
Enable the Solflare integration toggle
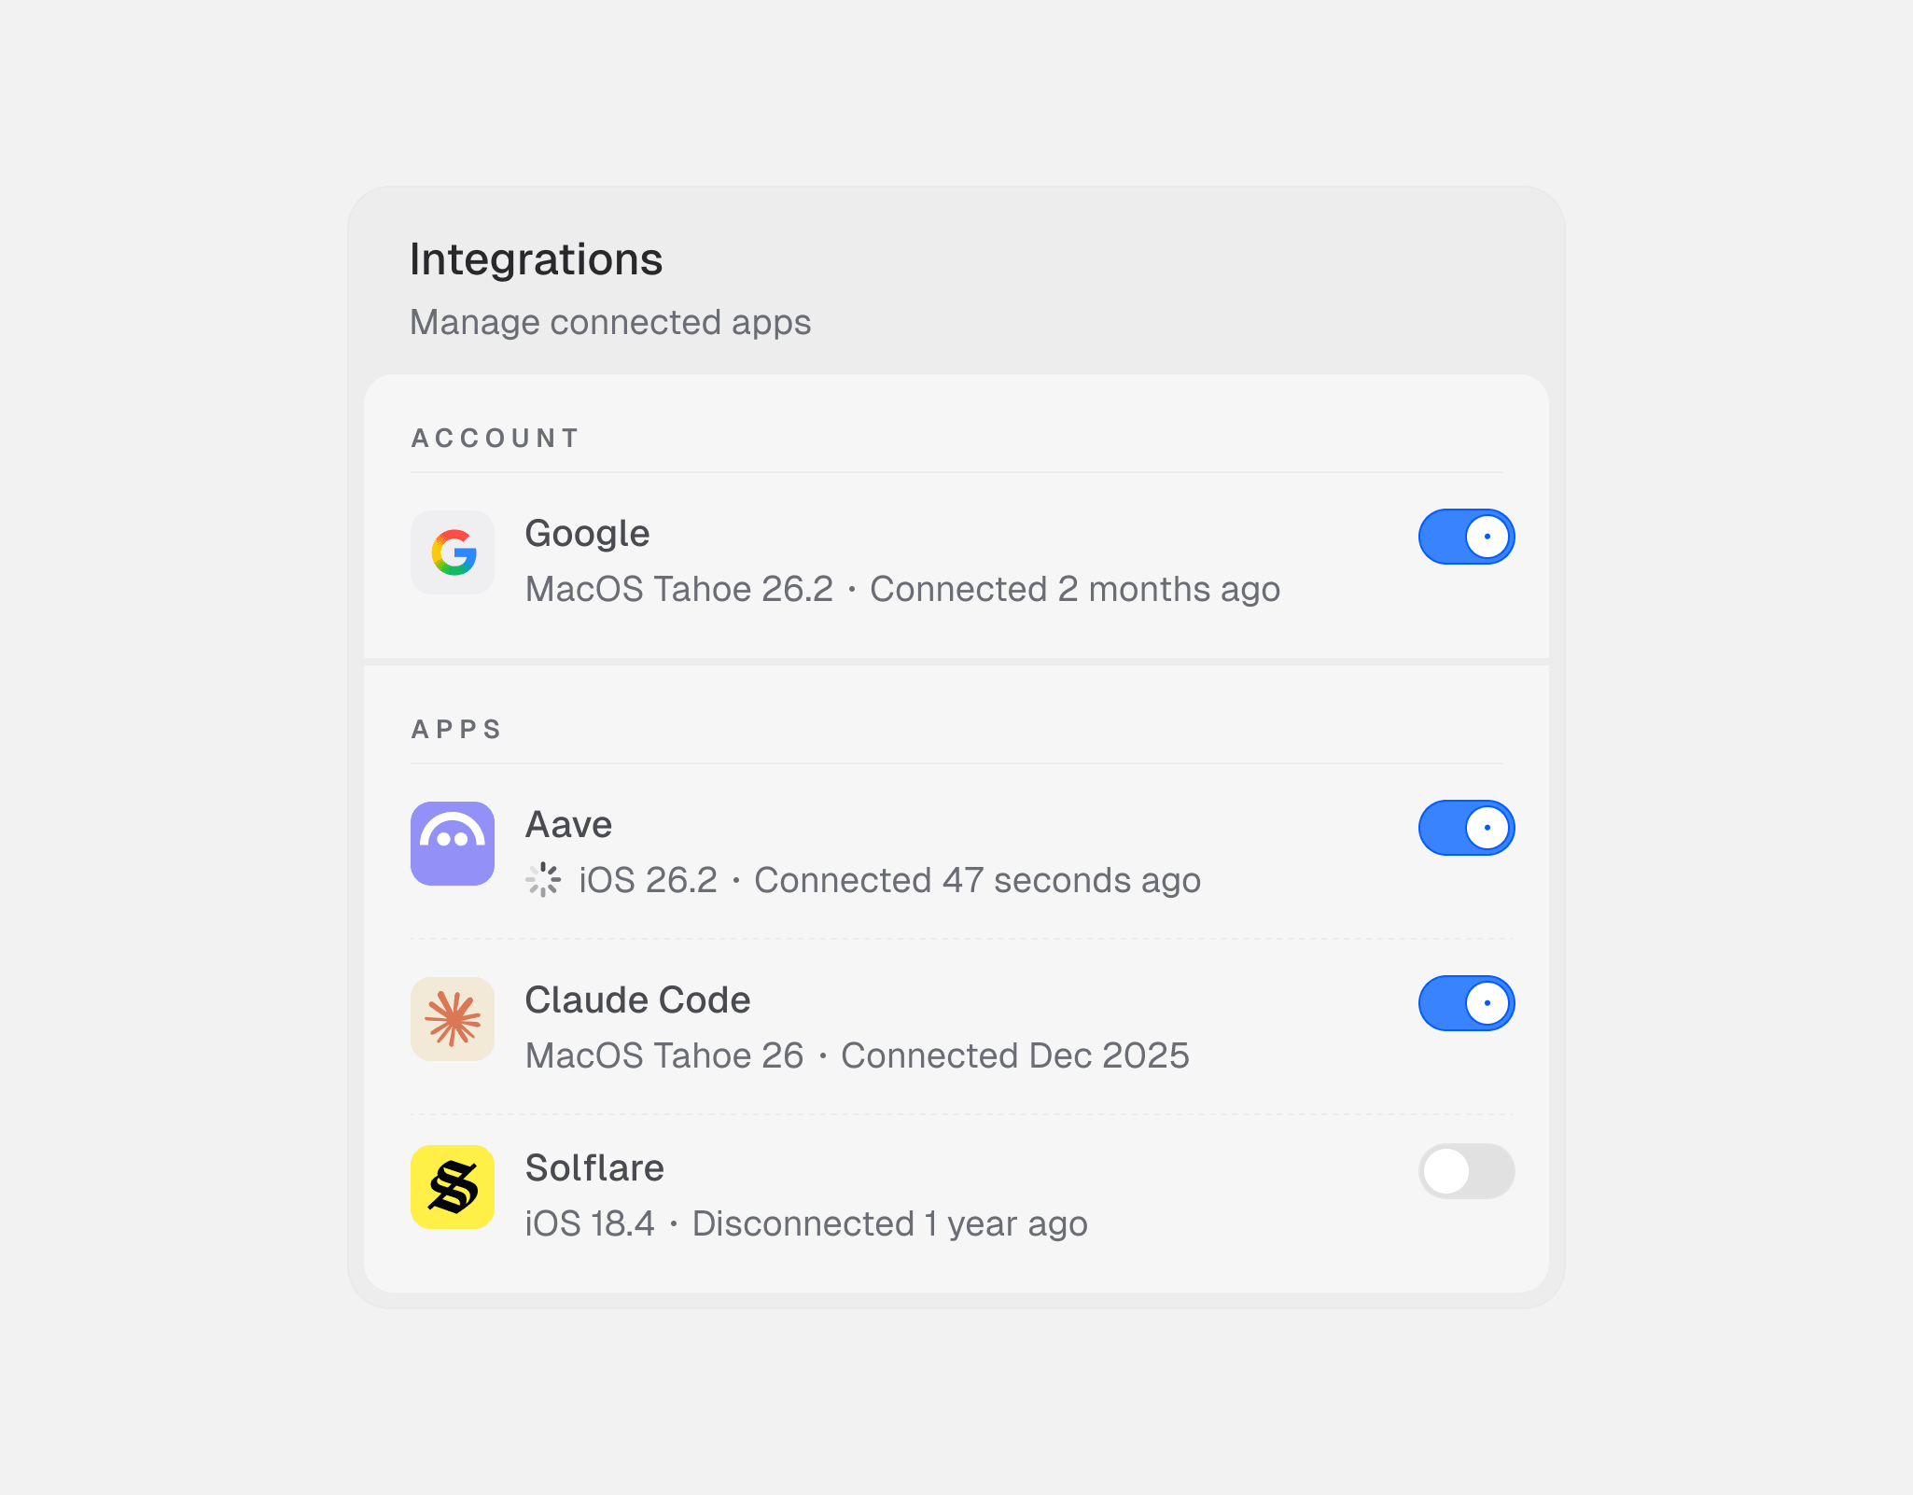pos(1466,1171)
